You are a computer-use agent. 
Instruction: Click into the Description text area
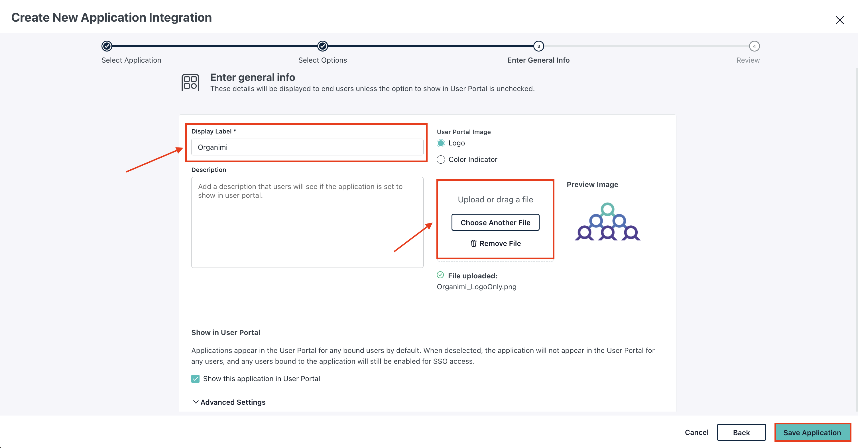[307, 222]
